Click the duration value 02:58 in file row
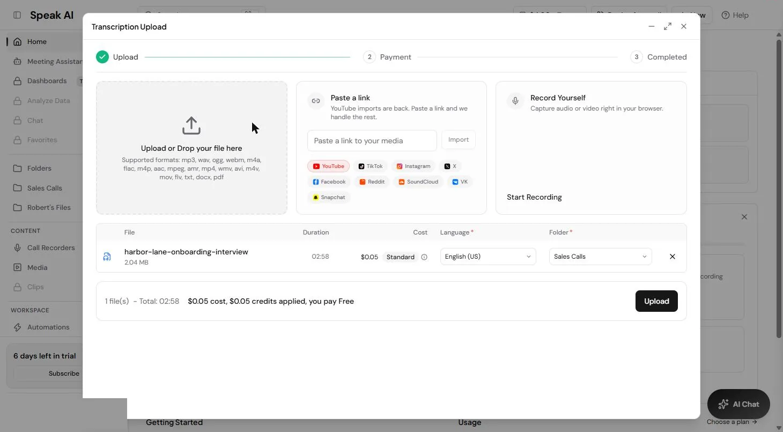Screen dimensions: 783x432 [320, 257]
